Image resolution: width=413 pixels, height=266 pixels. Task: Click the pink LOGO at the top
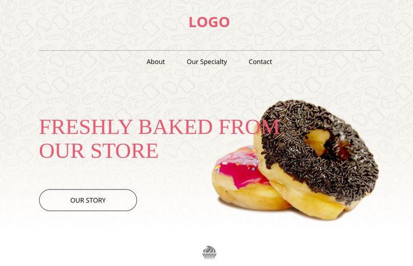[x=209, y=22]
